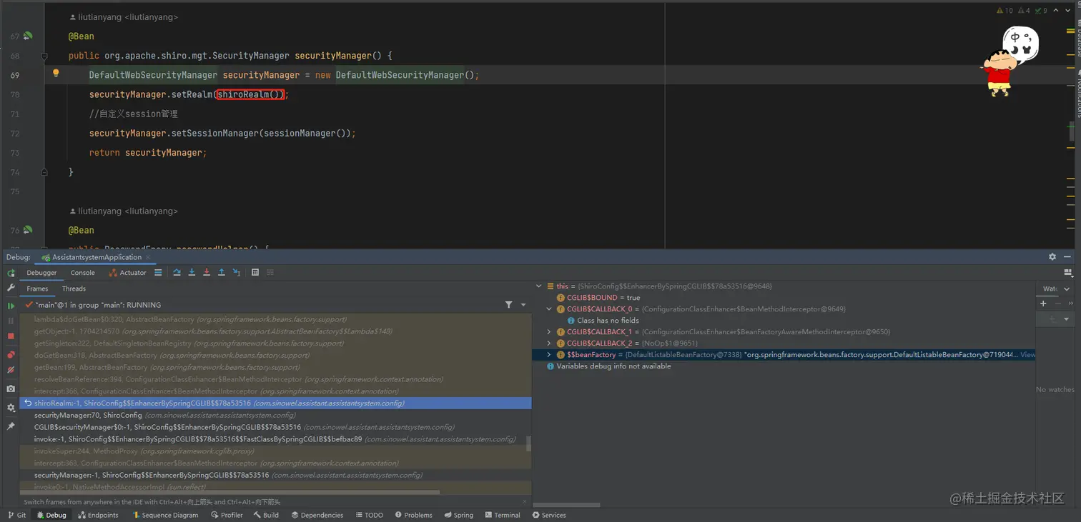Open the Build tool window
The image size is (1081, 522).
266,515
